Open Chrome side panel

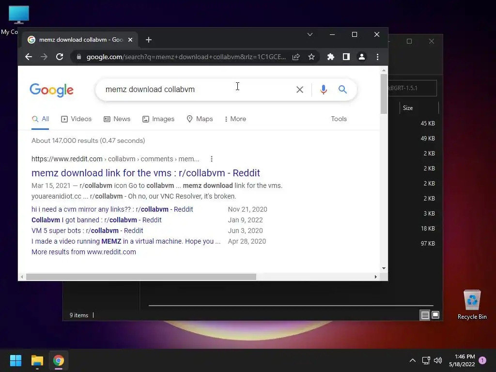pos(346,57)
